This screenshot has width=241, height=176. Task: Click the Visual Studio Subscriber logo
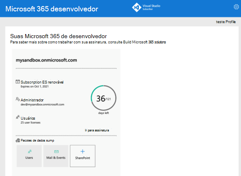coord(146,7)
